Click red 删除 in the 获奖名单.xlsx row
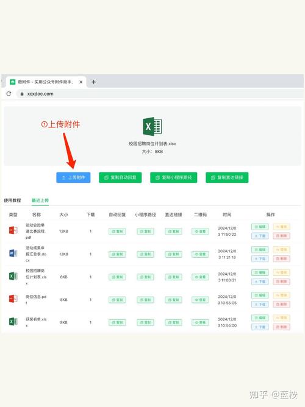305x407 pixels. point(281,327)
